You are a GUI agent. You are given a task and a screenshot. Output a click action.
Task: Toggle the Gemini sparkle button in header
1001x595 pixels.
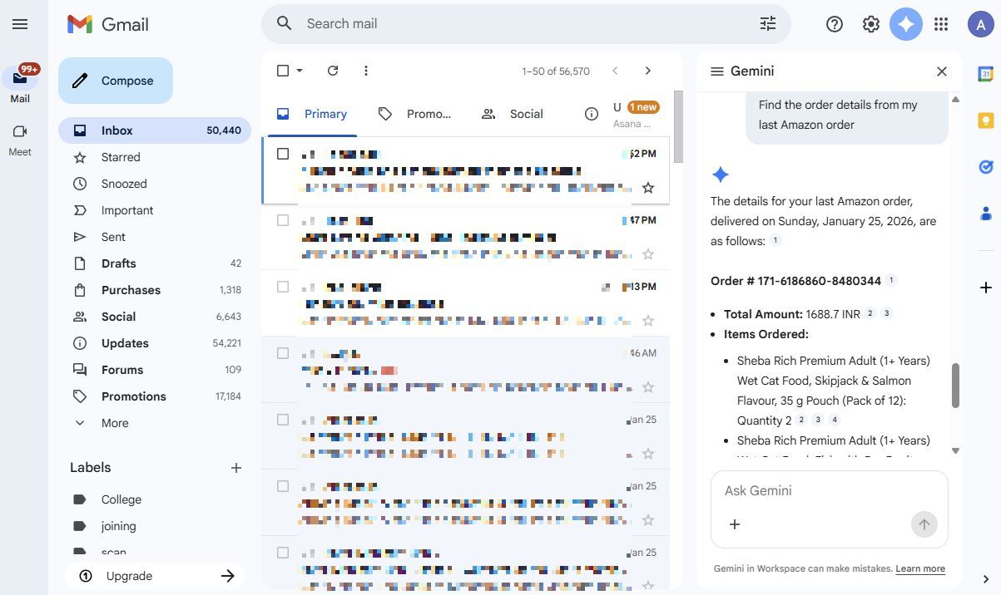click(x=906, y=24)
